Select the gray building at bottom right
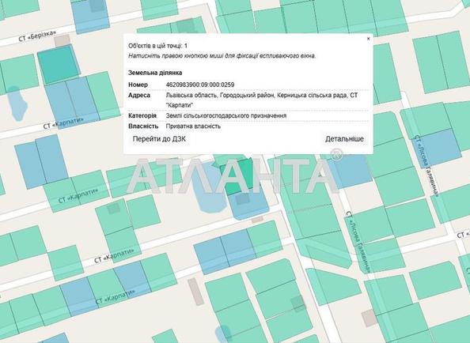The height and width of the screenshot is (343, 470). [x=369, y=318]
